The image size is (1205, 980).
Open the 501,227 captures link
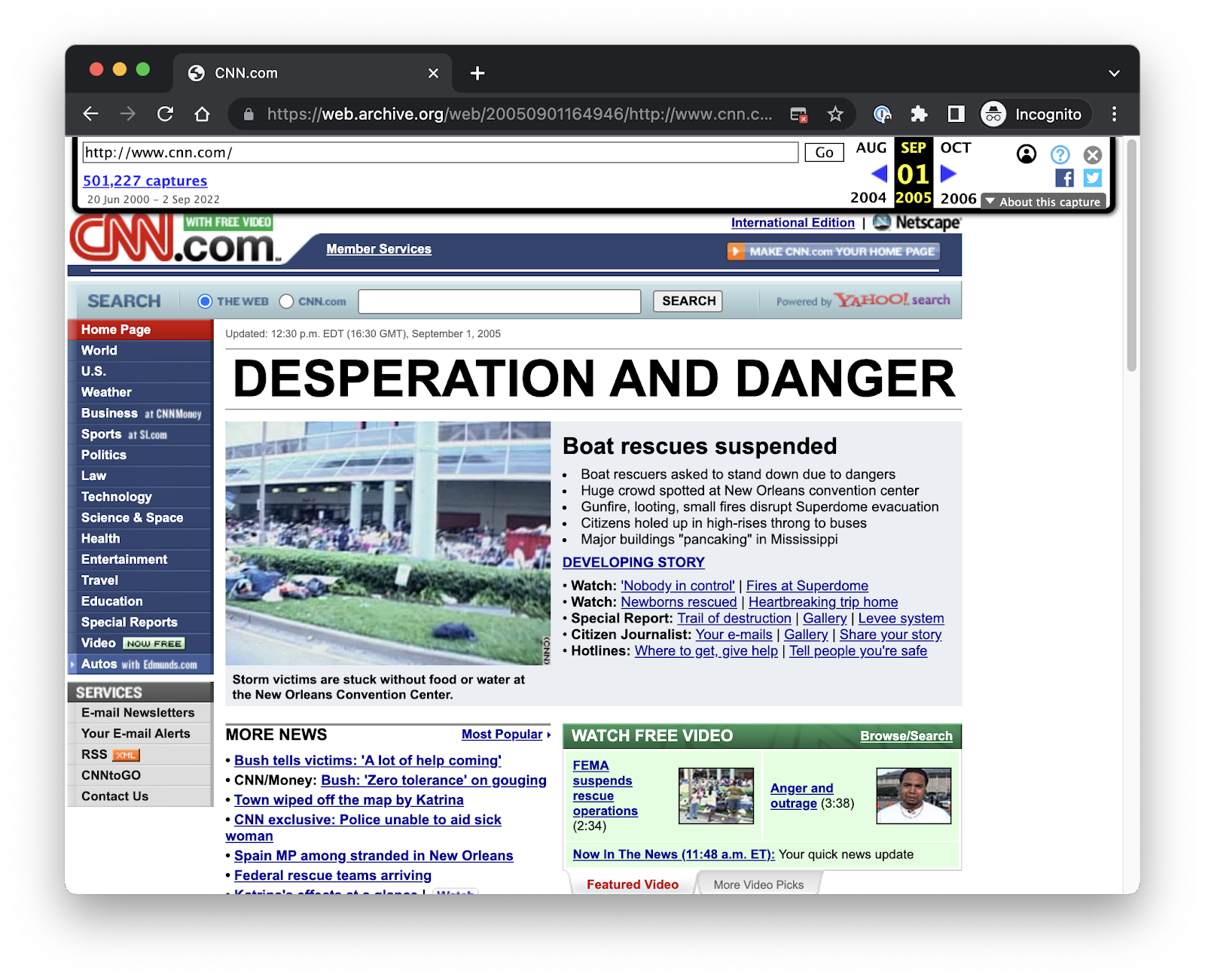[x=145, y=181]
